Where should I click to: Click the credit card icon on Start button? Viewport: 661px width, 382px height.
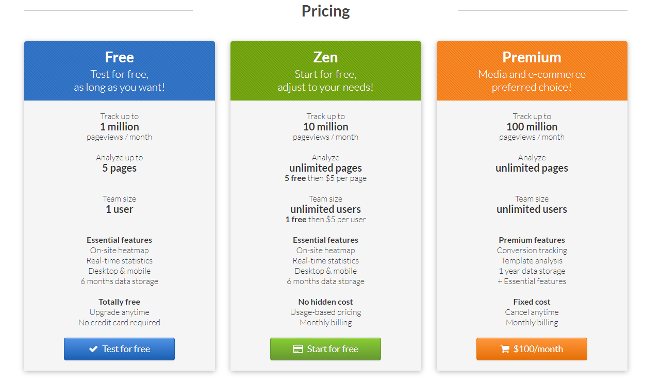coord(298,349)
